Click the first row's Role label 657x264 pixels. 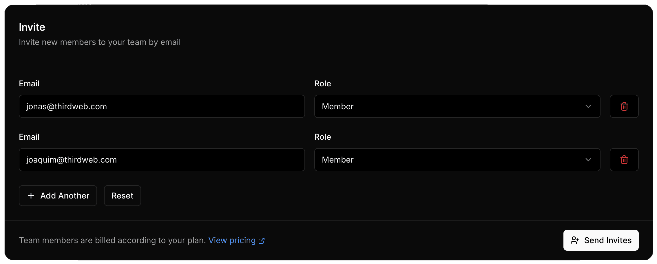tap(322, 83)
